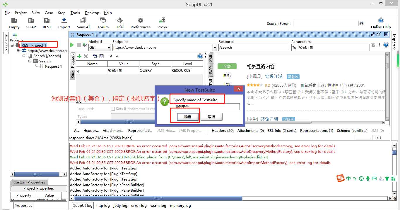Collapse the Search [/search] resource node
This screenshot has height=210, width=400.
(x=24, y=56)
